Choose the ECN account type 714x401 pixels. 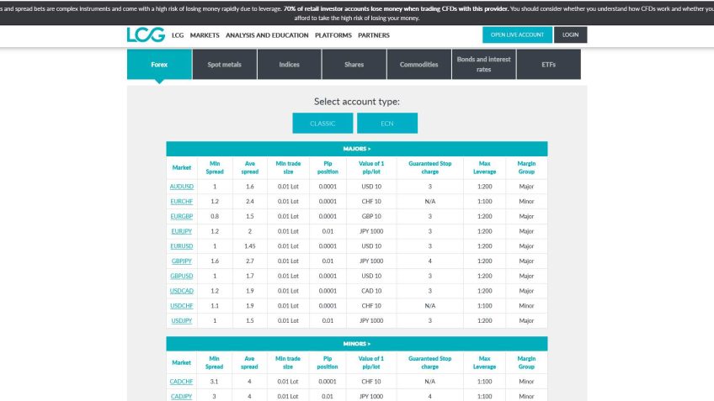[386, 124]
